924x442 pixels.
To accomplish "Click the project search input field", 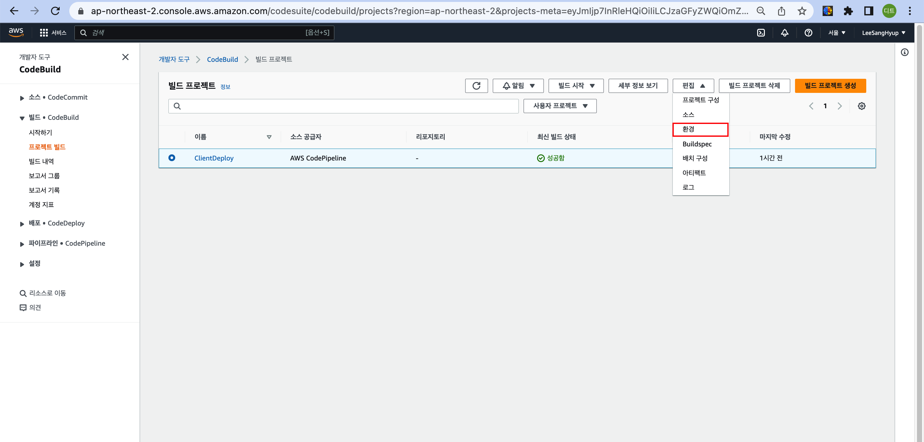I will coord(343,106).
